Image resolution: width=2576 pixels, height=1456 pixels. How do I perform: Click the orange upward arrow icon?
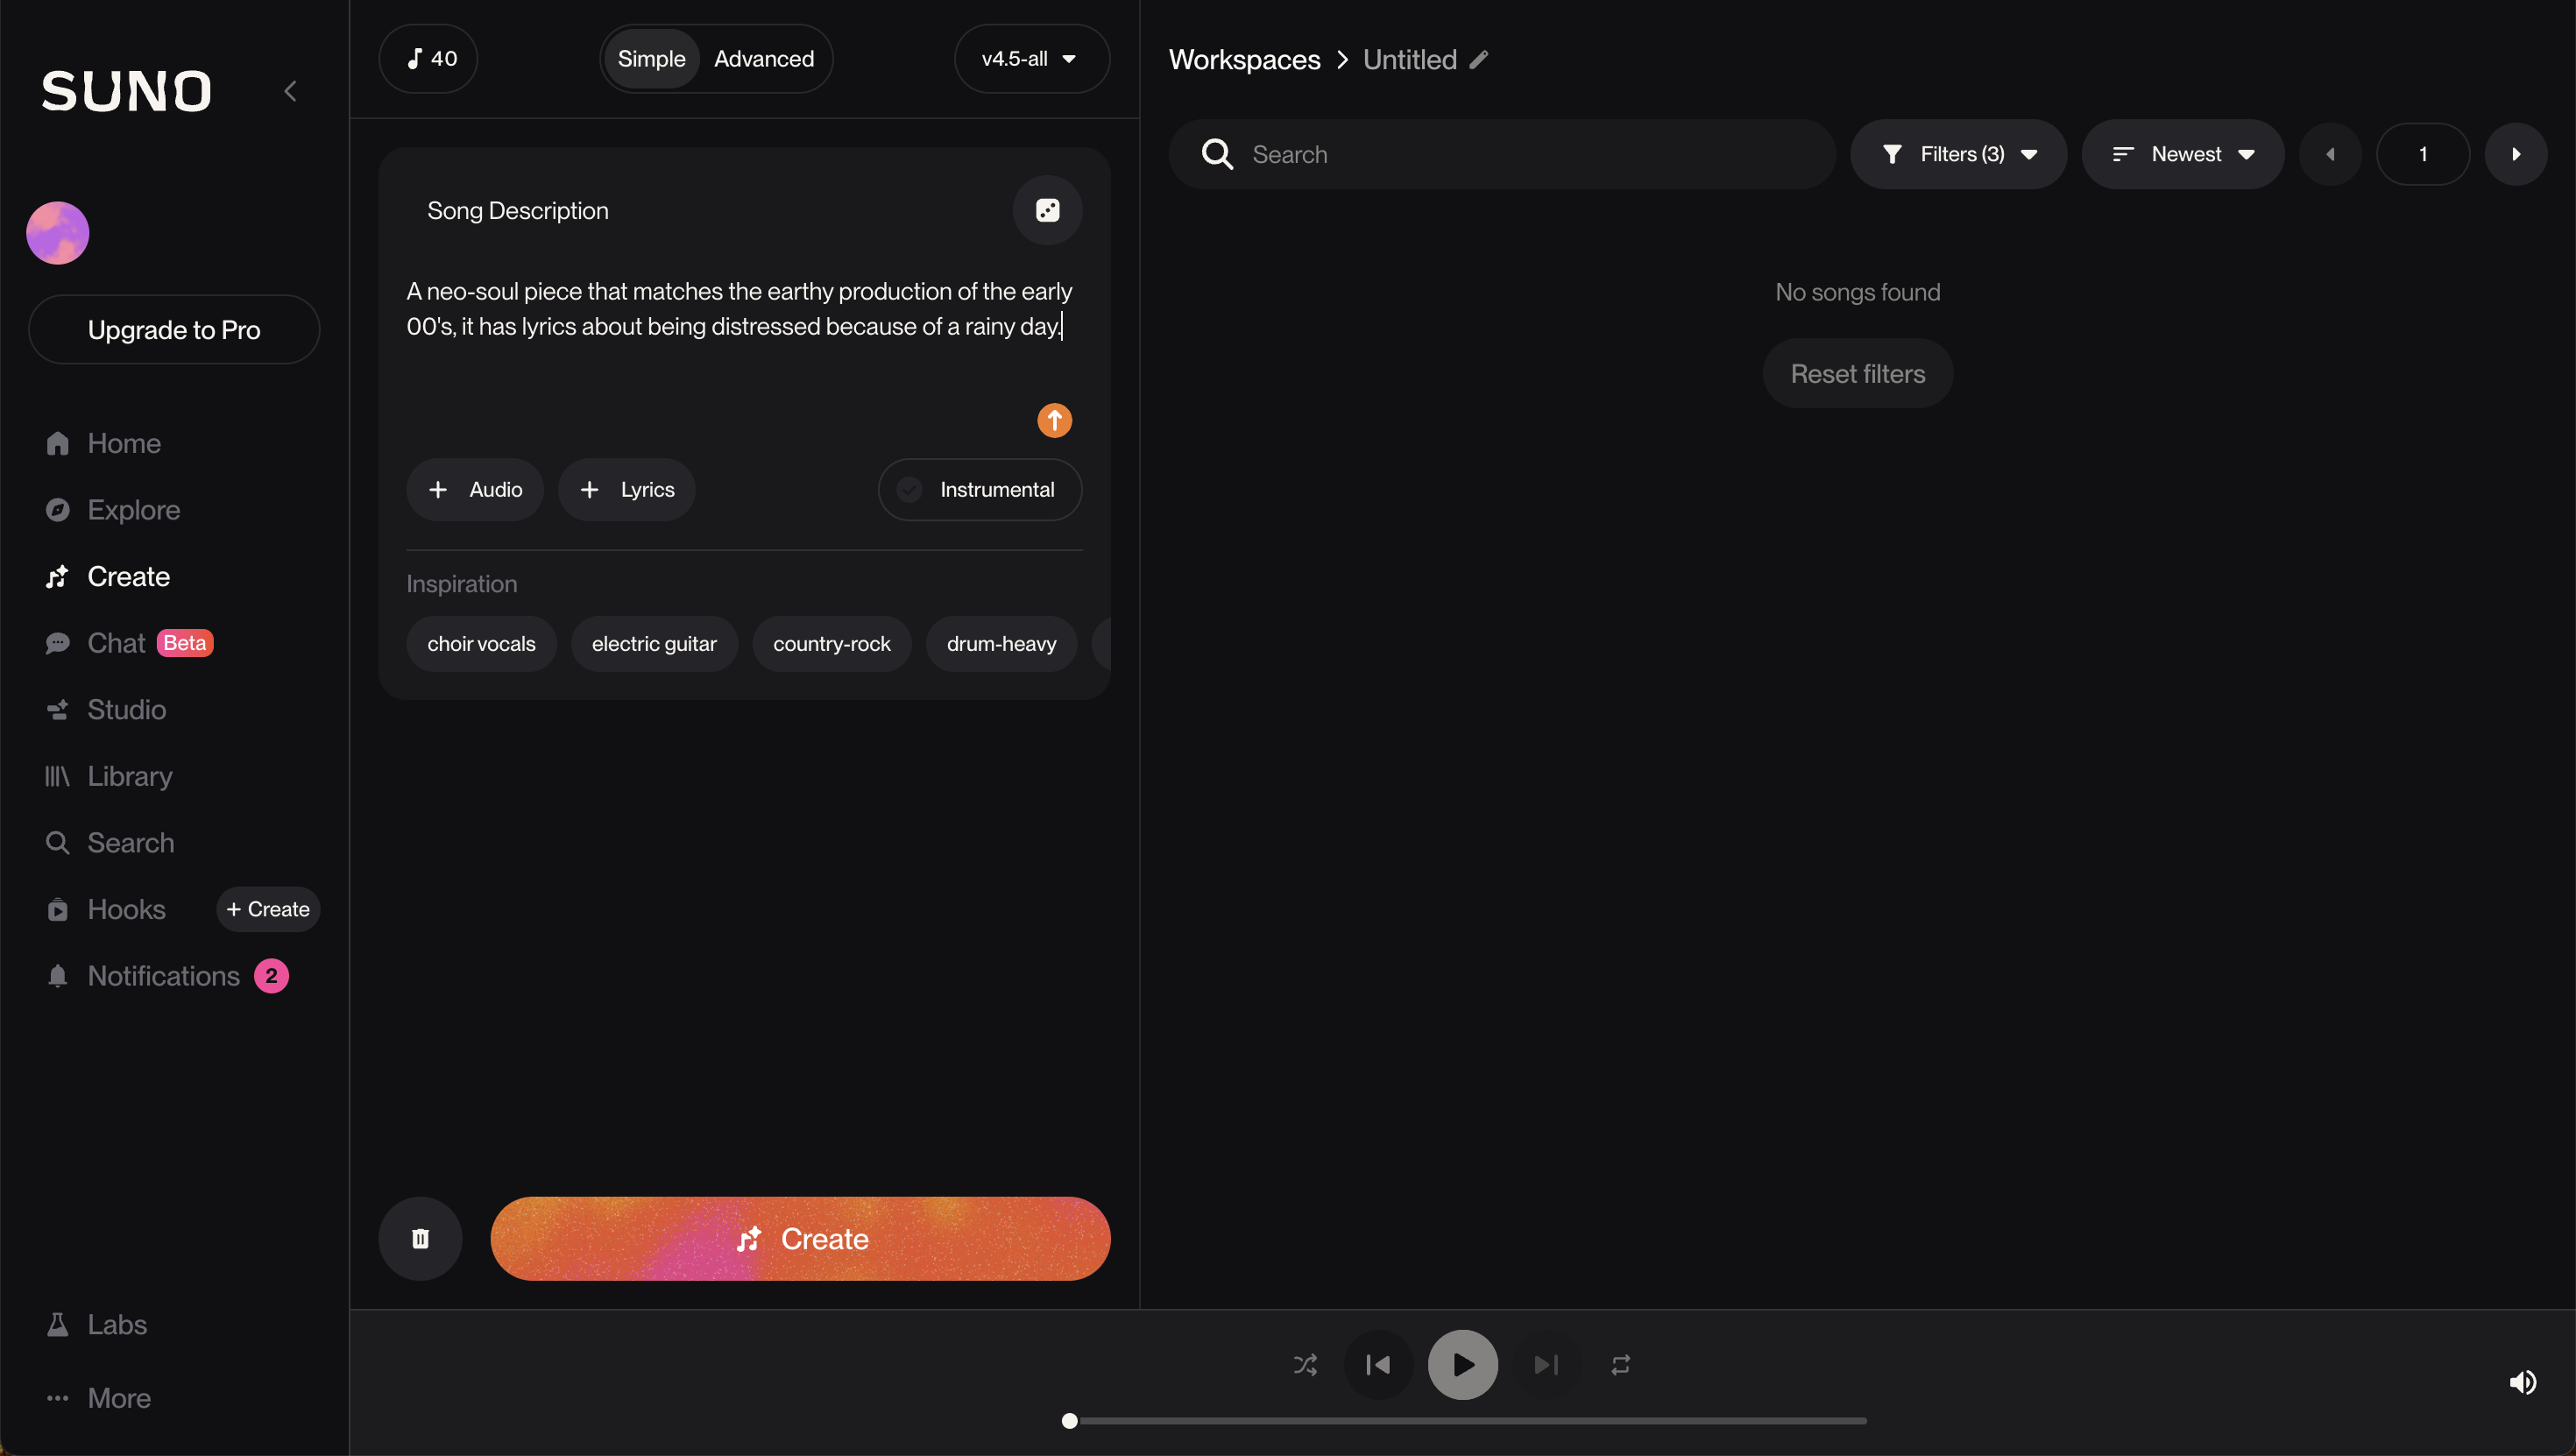click(1054, 420)
